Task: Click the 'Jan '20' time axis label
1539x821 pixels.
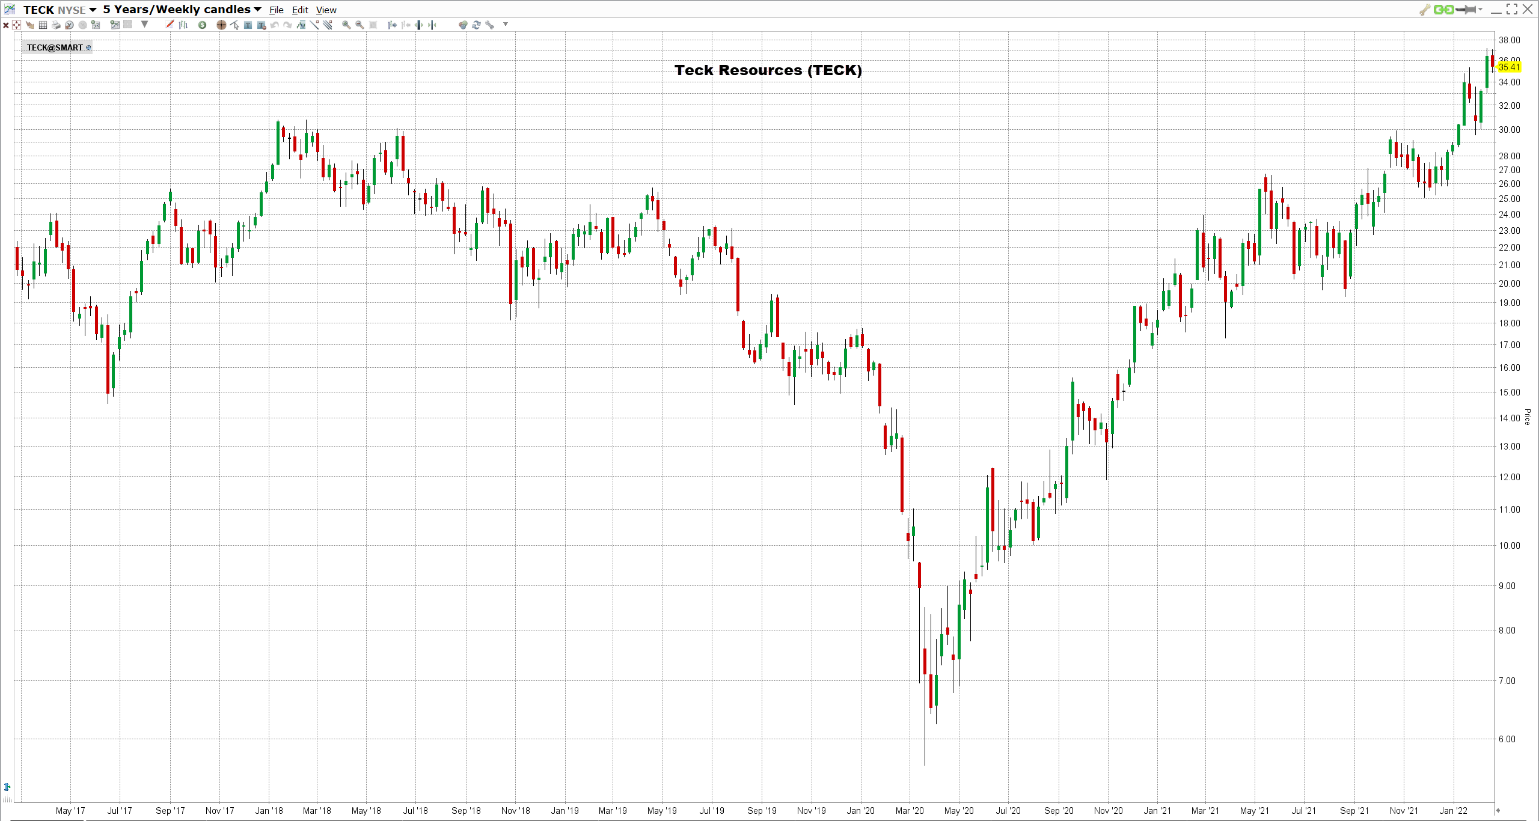Action: coord(860,810)
